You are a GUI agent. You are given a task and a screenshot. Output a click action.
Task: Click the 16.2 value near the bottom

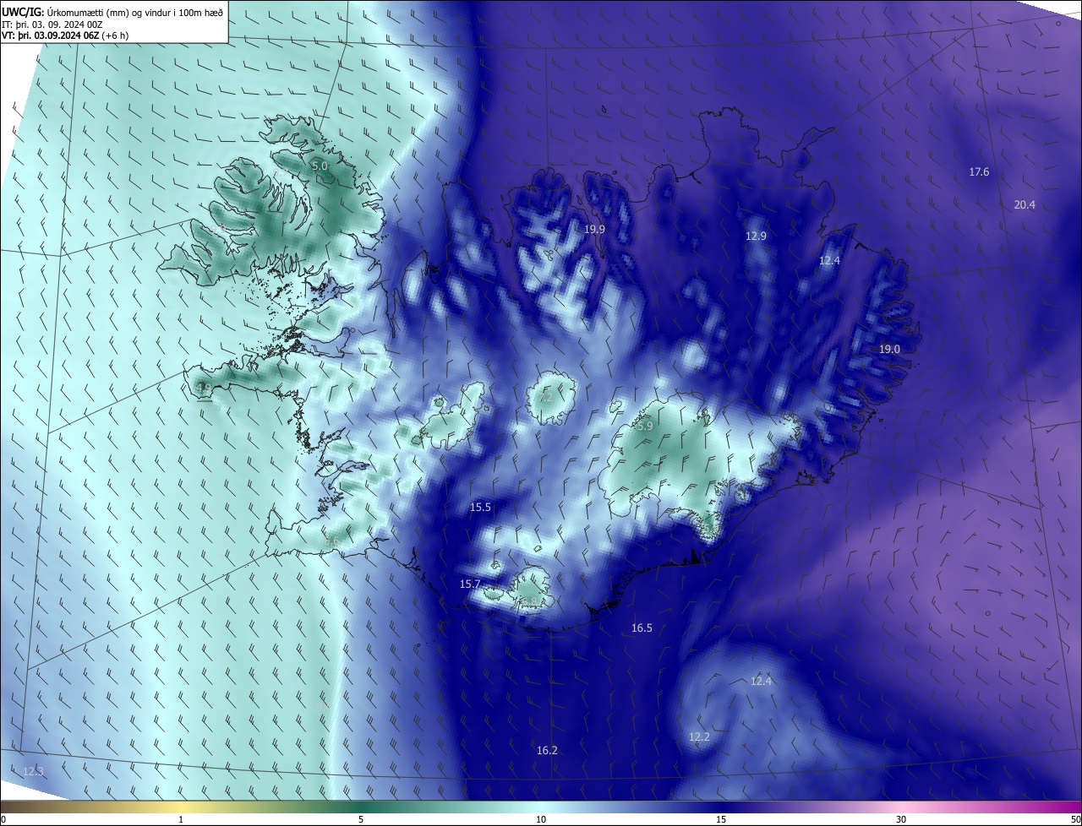(x=547, y=751)
